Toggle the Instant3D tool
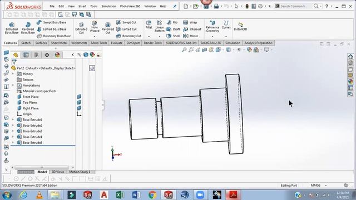Viewport: 356px width, 200px height. (240, 26)
